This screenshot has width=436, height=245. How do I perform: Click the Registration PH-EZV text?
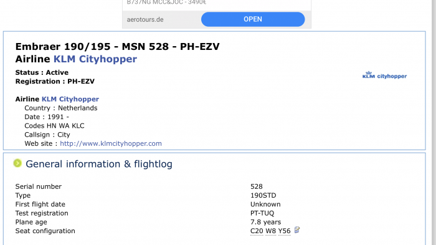point(55,81)
